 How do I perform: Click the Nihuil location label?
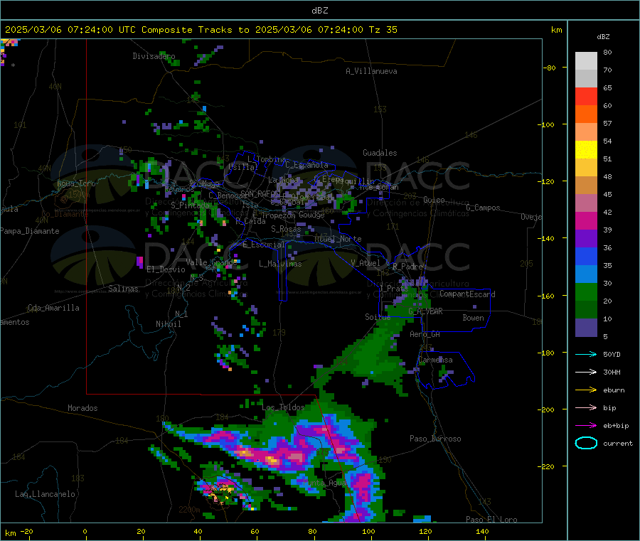169,324
